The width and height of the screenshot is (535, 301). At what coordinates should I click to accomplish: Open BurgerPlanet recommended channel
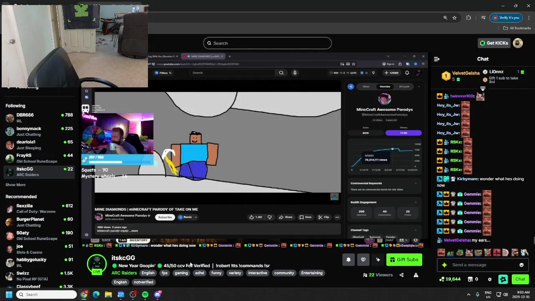point(39,222)
